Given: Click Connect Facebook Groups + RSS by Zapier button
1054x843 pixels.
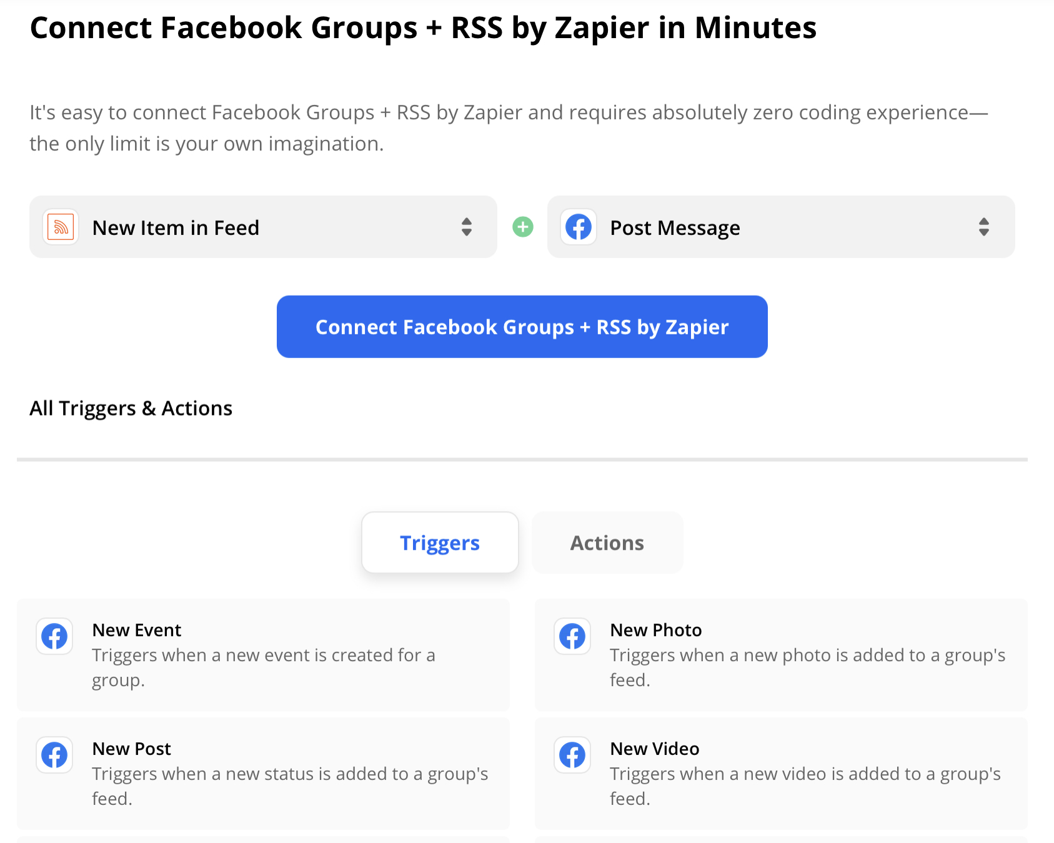Looking at the screenshot, I should click(x=522, y=327).
